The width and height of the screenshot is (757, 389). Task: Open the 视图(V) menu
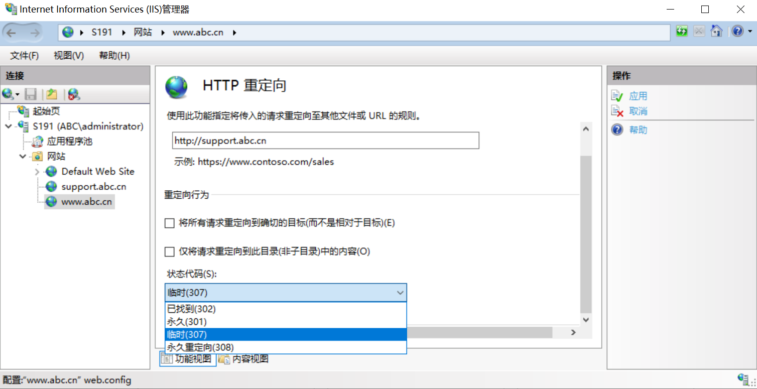point(69,56)
